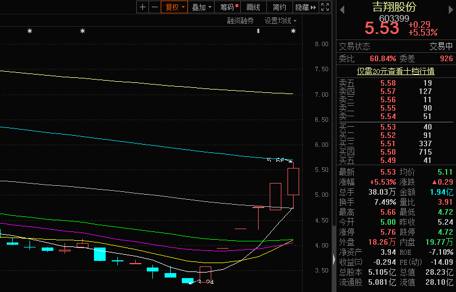Select the 买四 5.50 bid row
This screenshot has height=292, width=456.
(396, 152)
